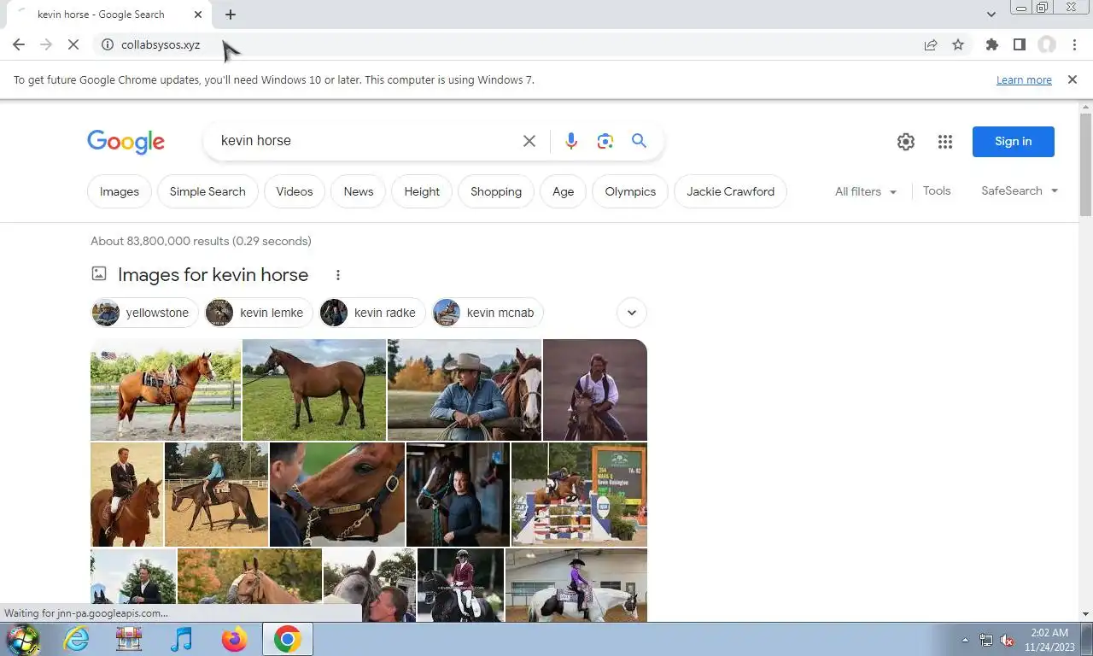Screen dimensions: 1093x656
Task: Select the Age filter chip
Action: tap(563, 191)
